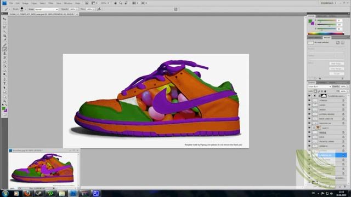The height and width of the screenshot is (197, 351).
Task: Click Launch Bridge icon in application bar
Action: (x=87, y=3)
